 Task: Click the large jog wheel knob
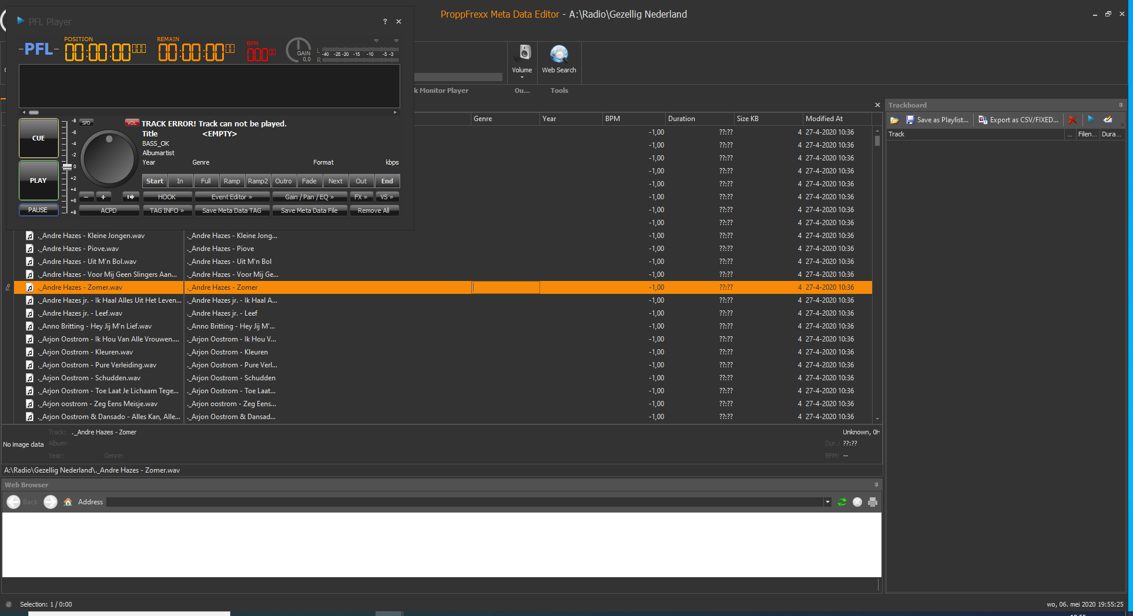click(x=109, y=158)
